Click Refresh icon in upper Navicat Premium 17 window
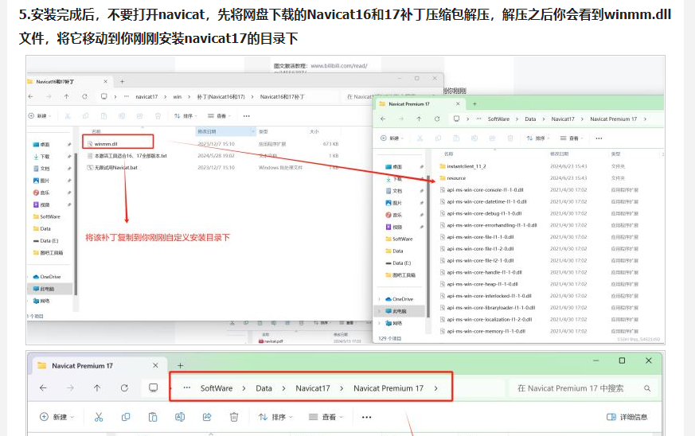 tap(437, 119)
